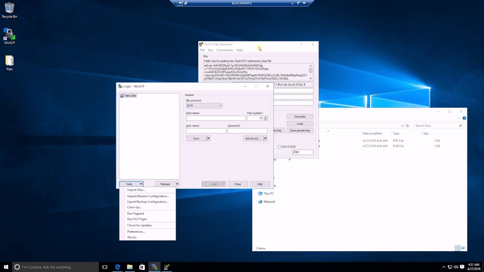Click the Advanced... button
Screen dimensions: 484x272
point(253,138)
